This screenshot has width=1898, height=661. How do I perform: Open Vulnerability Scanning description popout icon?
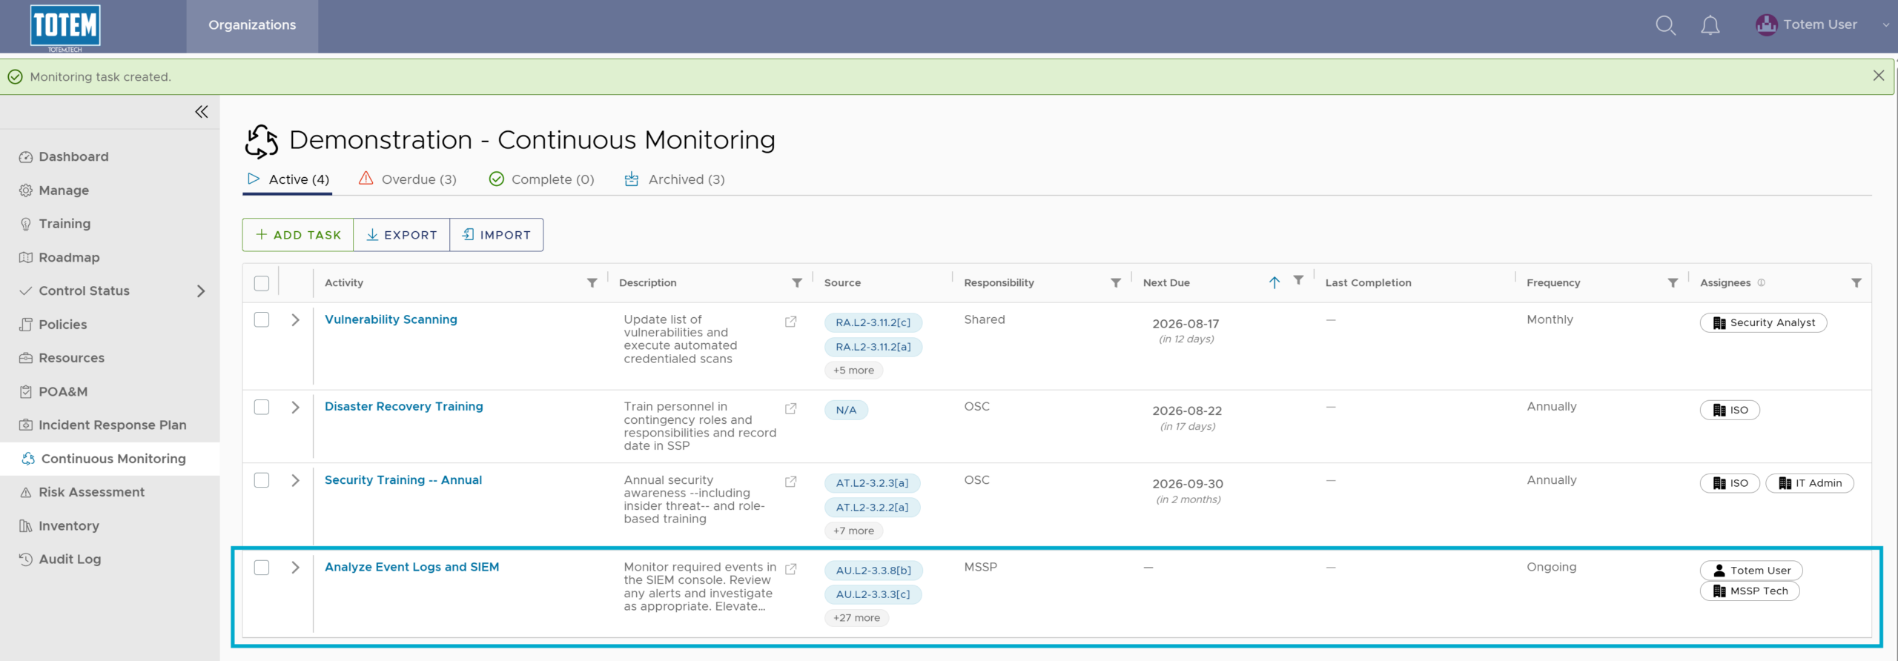(x=791, y=322)
